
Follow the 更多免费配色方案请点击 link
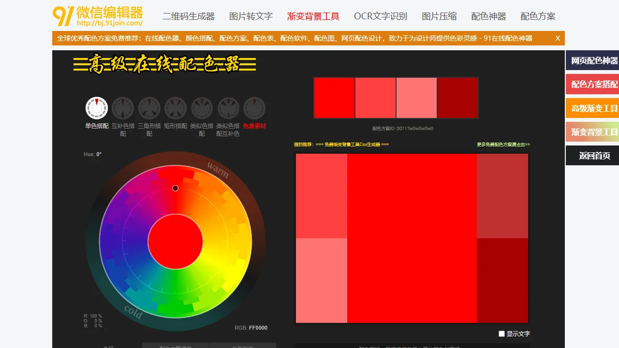click(x=503, y=145)
